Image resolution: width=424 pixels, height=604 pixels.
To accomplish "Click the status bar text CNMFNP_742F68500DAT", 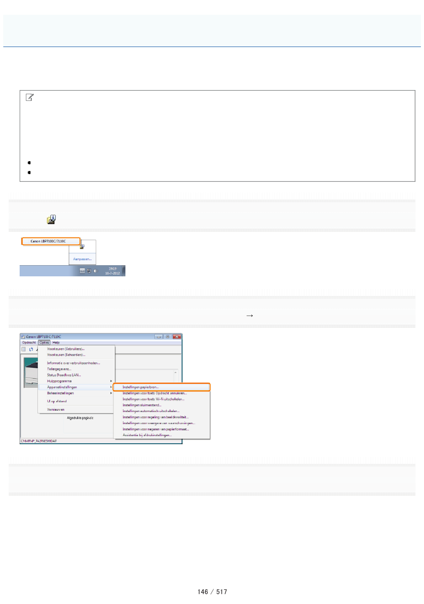I will 39,441.
